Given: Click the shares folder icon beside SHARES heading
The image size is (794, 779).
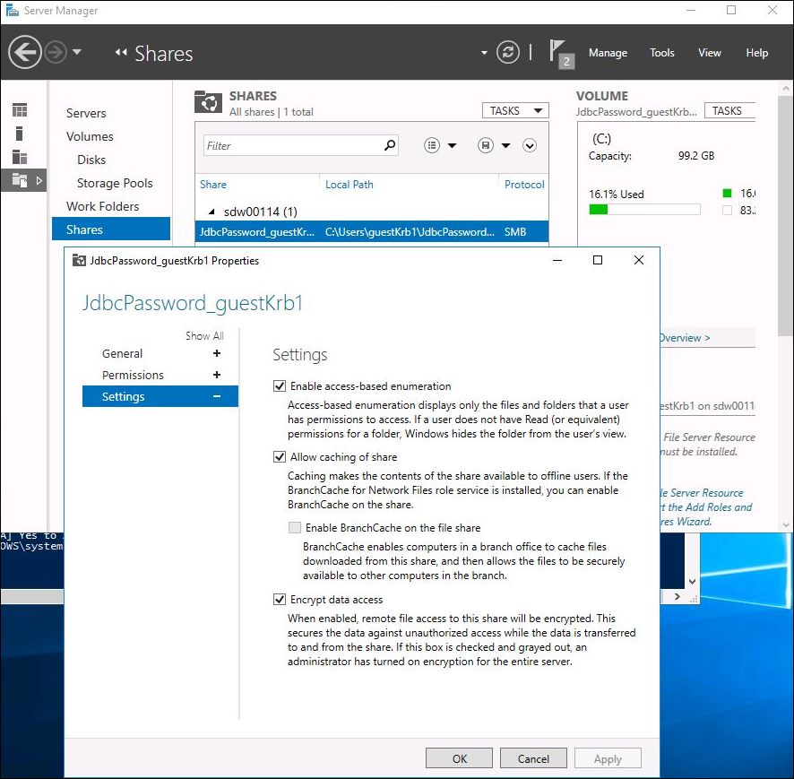Looking at the screenshot, I should tap(208, 102).
